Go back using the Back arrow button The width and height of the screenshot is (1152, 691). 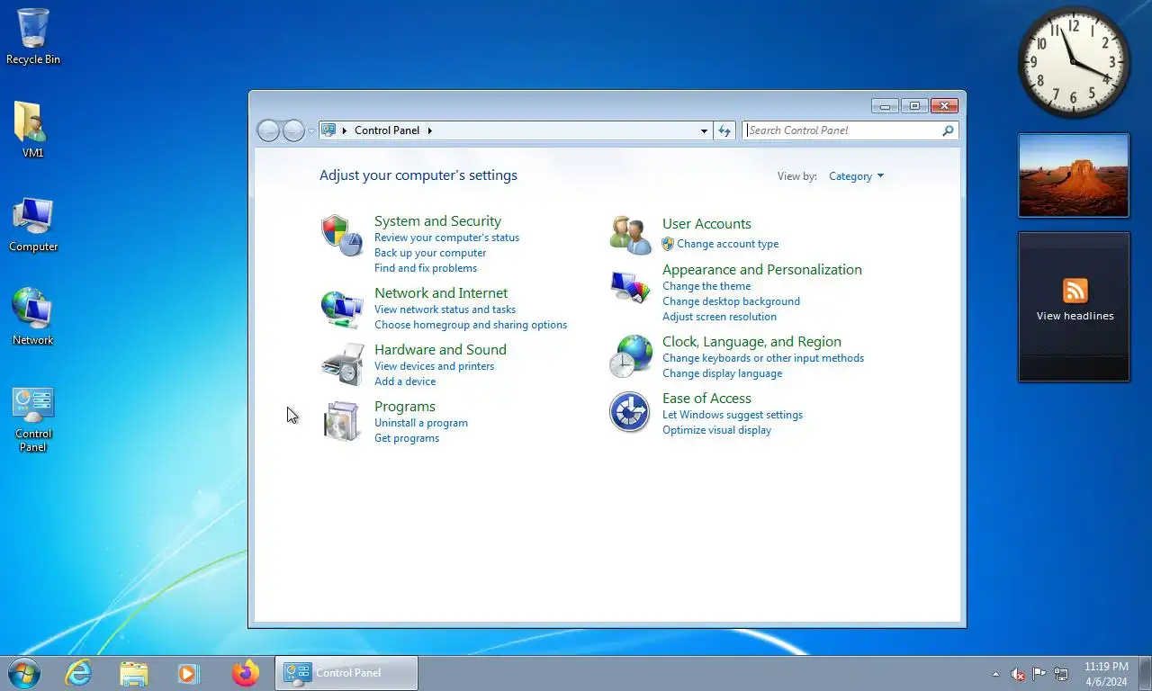pos(268,130)
